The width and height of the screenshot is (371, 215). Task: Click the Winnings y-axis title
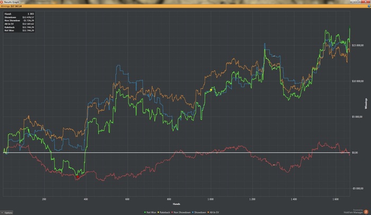point(366,104)
